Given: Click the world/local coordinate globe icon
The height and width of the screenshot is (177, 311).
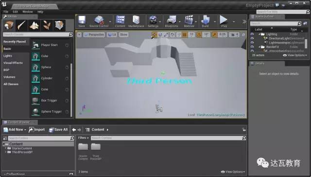Looking at the screenshot, I should [173, 35].
